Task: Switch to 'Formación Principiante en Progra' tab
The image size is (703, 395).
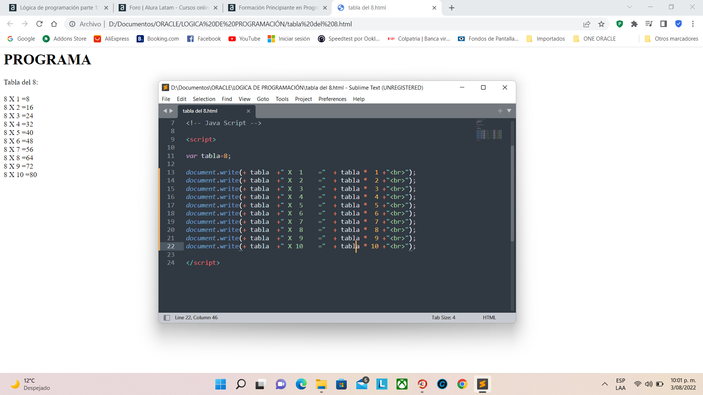Action: (x=278, y=8)
